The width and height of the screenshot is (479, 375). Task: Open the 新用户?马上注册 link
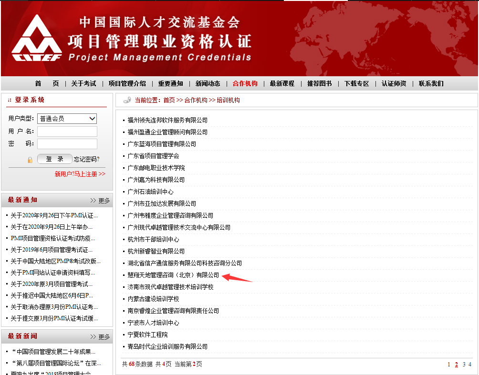tap(80, 174)
